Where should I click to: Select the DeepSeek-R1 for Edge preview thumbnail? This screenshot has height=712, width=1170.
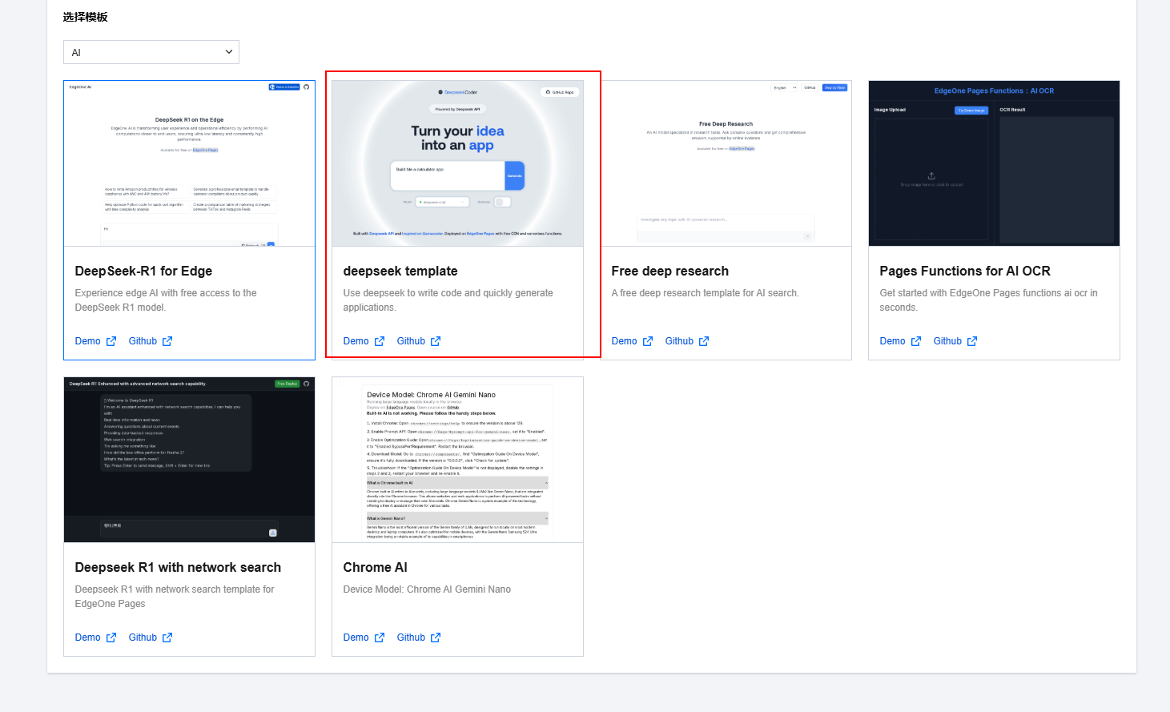coord(189,163)
